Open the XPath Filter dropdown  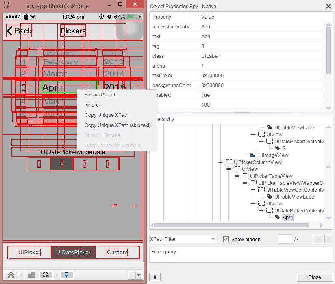click(213, 239)
